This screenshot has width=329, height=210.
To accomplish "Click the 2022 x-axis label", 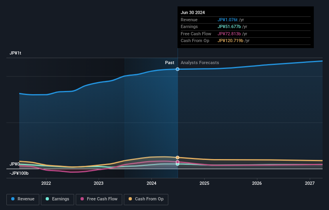I will [x=46, y=183].
